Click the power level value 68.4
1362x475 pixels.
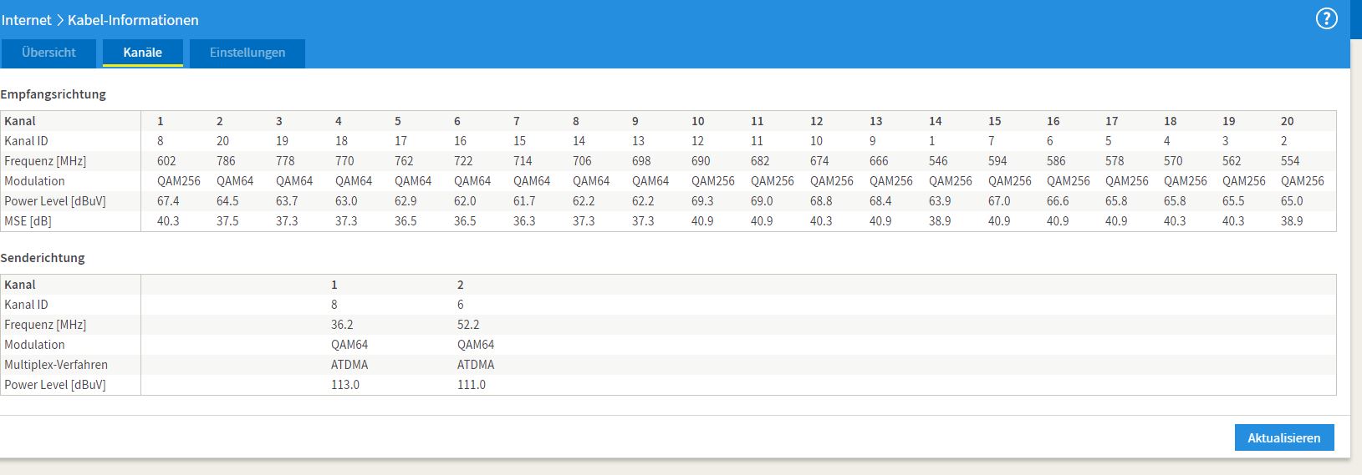click(880, 201)
